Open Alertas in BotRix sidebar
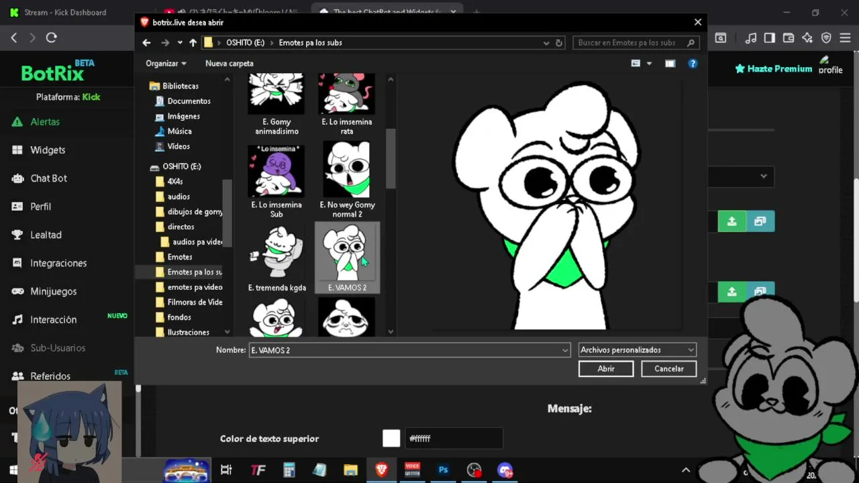 (45, 121)
